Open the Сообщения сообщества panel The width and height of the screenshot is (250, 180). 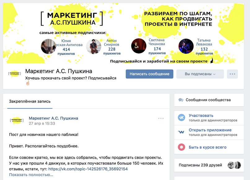[x=209, y=100]
